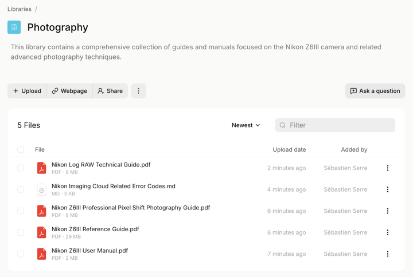The width and height of the screenshot is (413, 277).
Task: Click the PDF icon for Nikon Log RAW Technical Guide
Action: click(x=42, y=168)
